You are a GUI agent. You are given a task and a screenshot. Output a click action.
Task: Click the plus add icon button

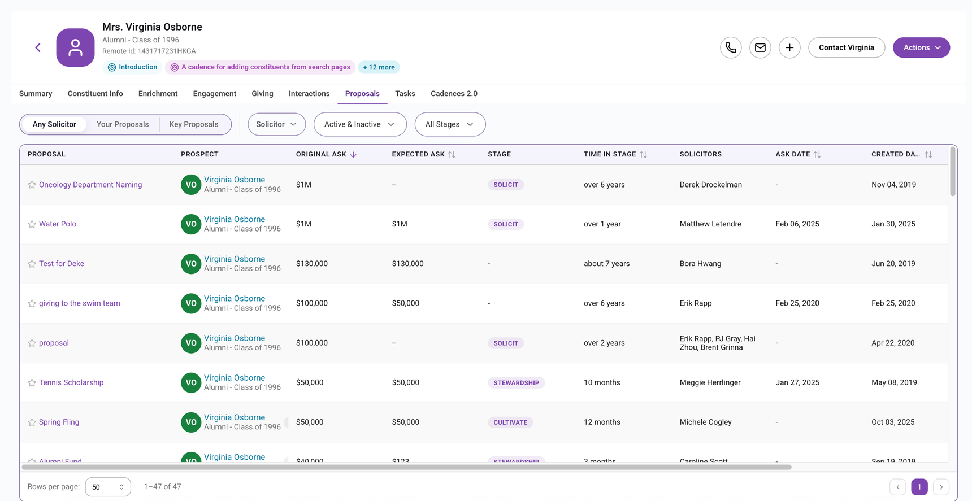coord(789,47)
